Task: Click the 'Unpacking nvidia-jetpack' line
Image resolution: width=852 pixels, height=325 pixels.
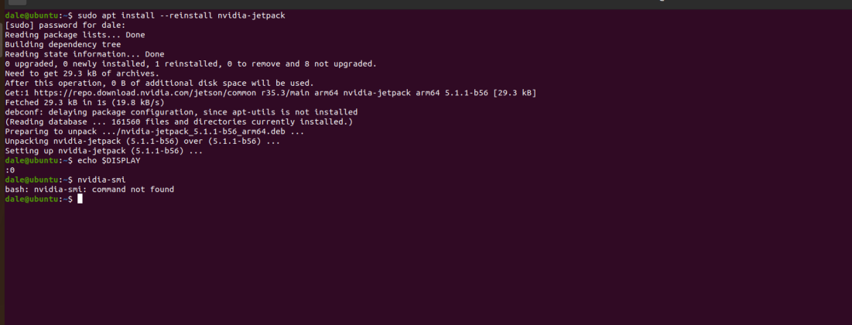Action: pos(142,141)
